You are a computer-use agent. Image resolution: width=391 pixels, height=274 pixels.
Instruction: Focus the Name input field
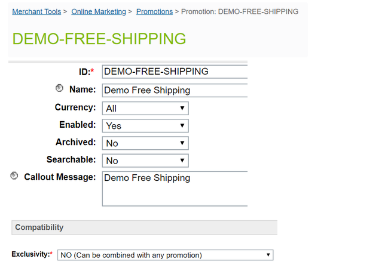[175, 90]
